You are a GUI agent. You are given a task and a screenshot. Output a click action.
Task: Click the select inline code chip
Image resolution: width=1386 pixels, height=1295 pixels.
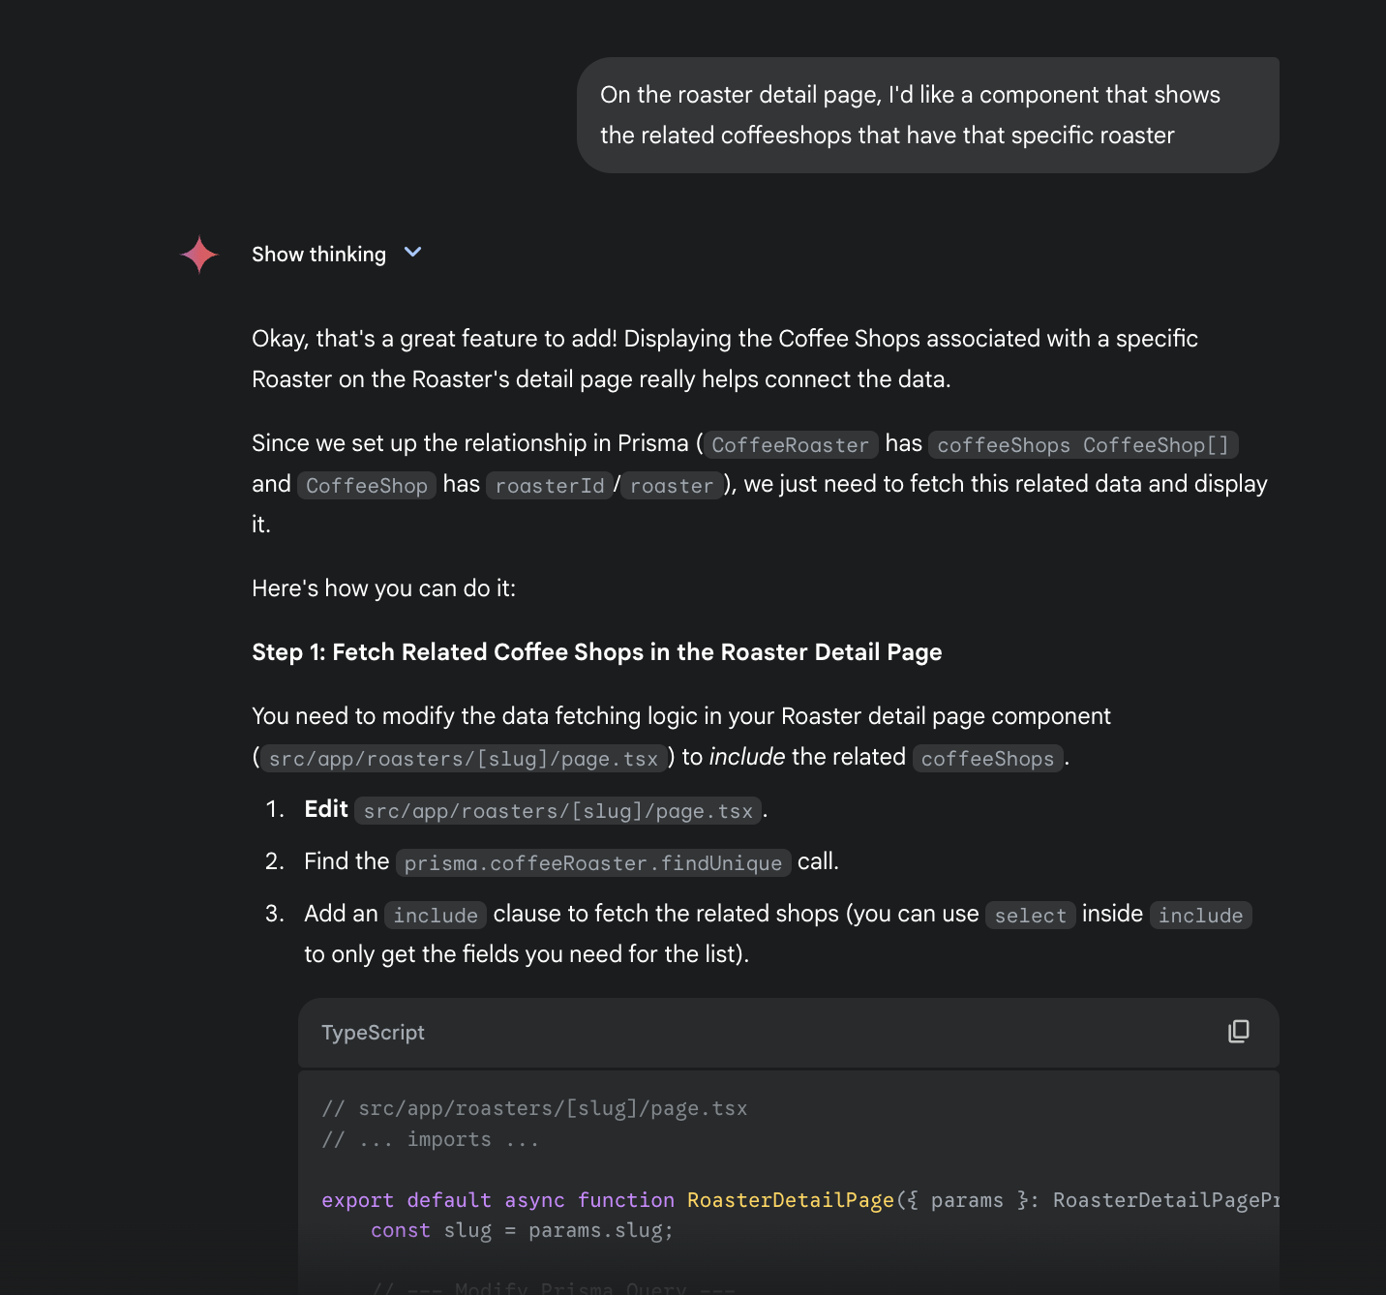pyautogui.click(x=1031, y=916)
